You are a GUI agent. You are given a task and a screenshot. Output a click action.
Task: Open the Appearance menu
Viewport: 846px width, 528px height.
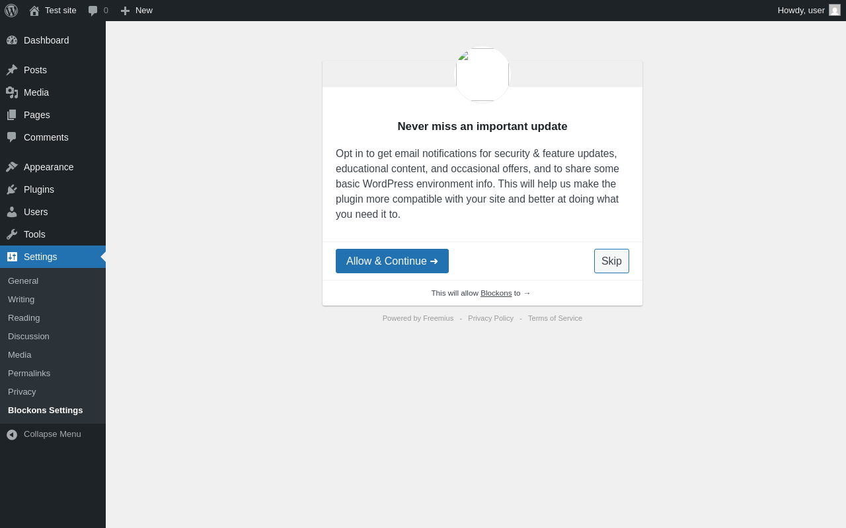49,167
